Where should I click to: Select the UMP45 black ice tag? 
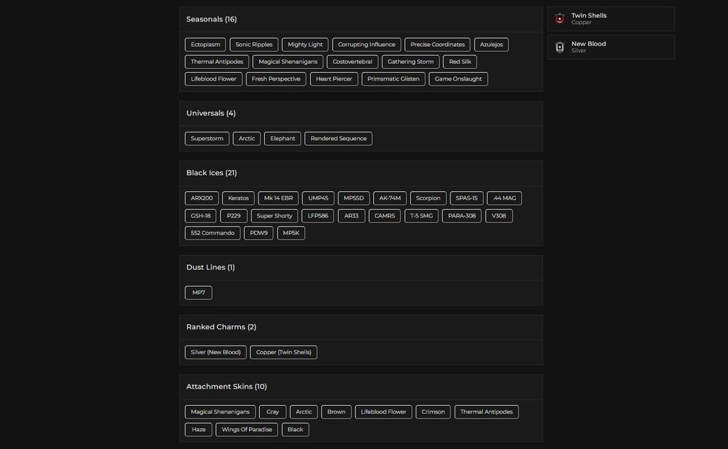click(x=318, y=198)
